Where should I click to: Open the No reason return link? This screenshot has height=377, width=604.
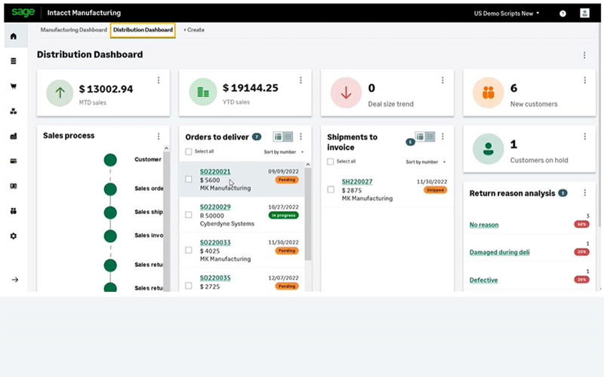484,225
